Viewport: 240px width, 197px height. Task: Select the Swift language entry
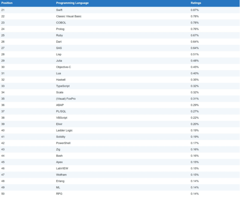(60, 10)
